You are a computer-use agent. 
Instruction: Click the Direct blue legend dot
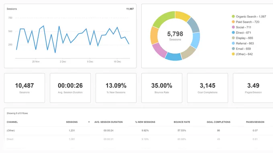(233, 33)
